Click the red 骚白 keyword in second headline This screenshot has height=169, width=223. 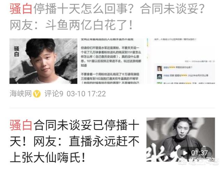pyautogui.click(x=21, y=125)
